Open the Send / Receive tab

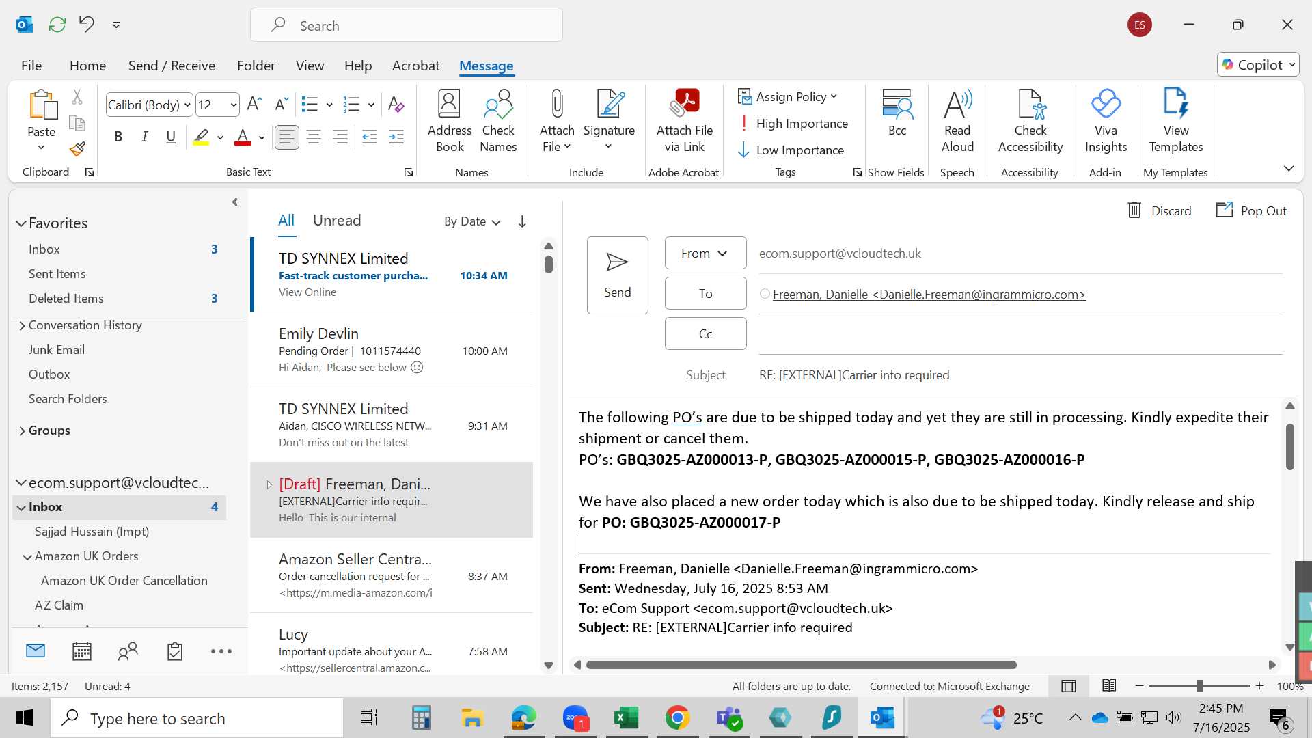point(172,66)
